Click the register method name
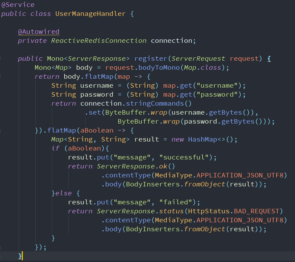Image resolution: width=295 pixels, height=262 pixels. pos(151,59)
